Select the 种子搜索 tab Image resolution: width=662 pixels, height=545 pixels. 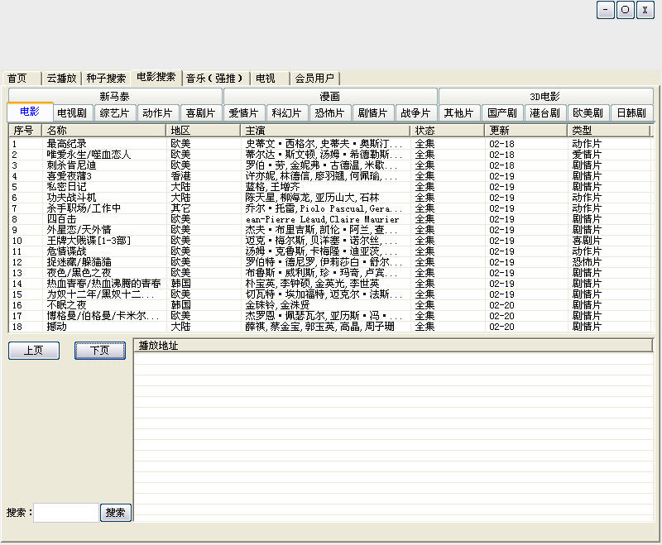106,79
